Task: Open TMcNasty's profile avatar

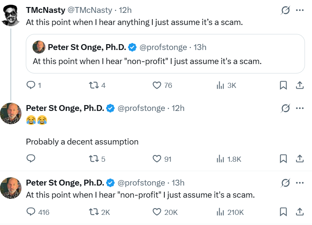Action: pyautogui.click(x=11, y=16)
